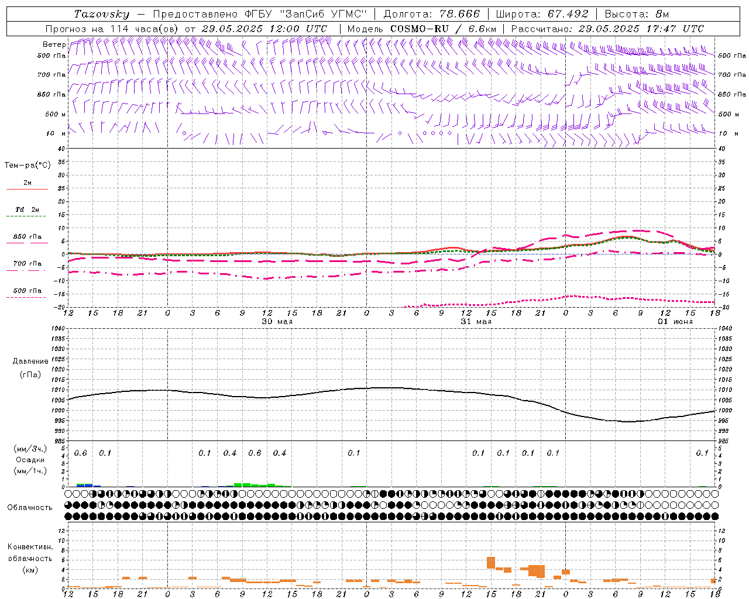
Task: Click the "Долгота: 78.666" longitude value
Action: [431, 14]
